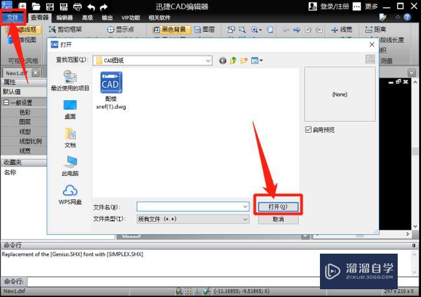Click the pin icon on 命令行 panel
The width and height of the screenshot is (421, 297).
point(414,245)
